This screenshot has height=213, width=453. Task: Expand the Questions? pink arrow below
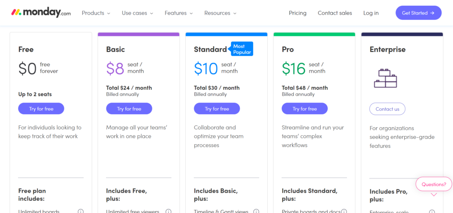tap(434, 195)
